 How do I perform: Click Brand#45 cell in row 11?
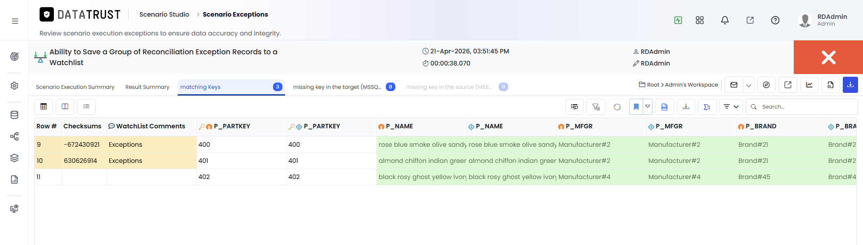781,177
